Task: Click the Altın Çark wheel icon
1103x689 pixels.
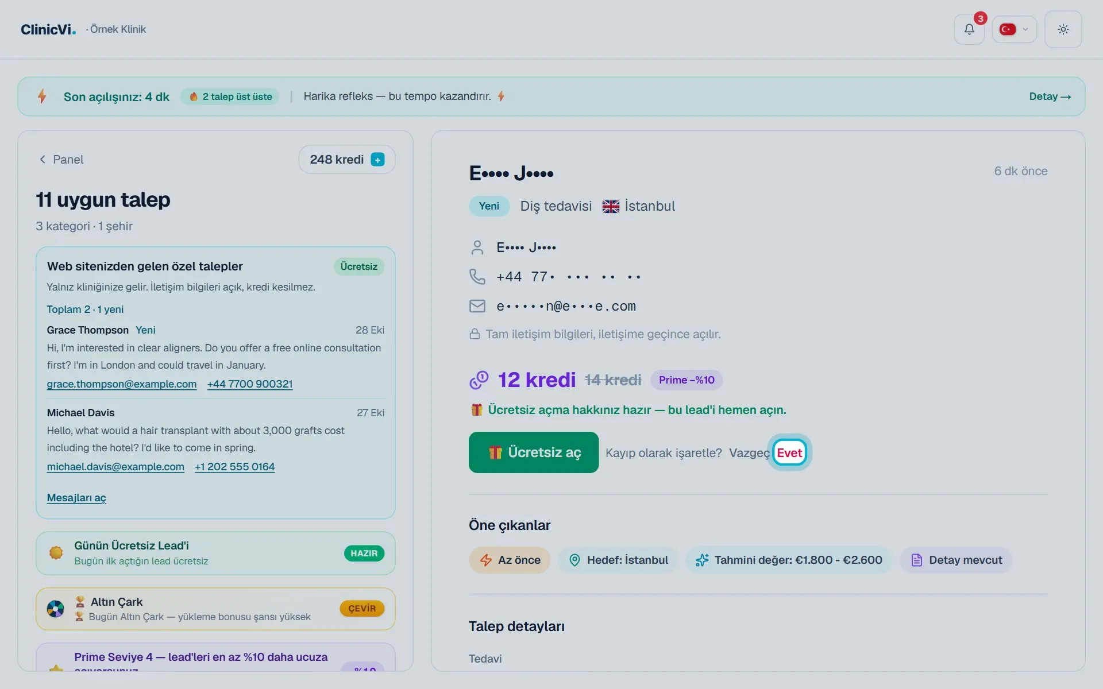Action: pyautogui.click(x=55, y=609)
